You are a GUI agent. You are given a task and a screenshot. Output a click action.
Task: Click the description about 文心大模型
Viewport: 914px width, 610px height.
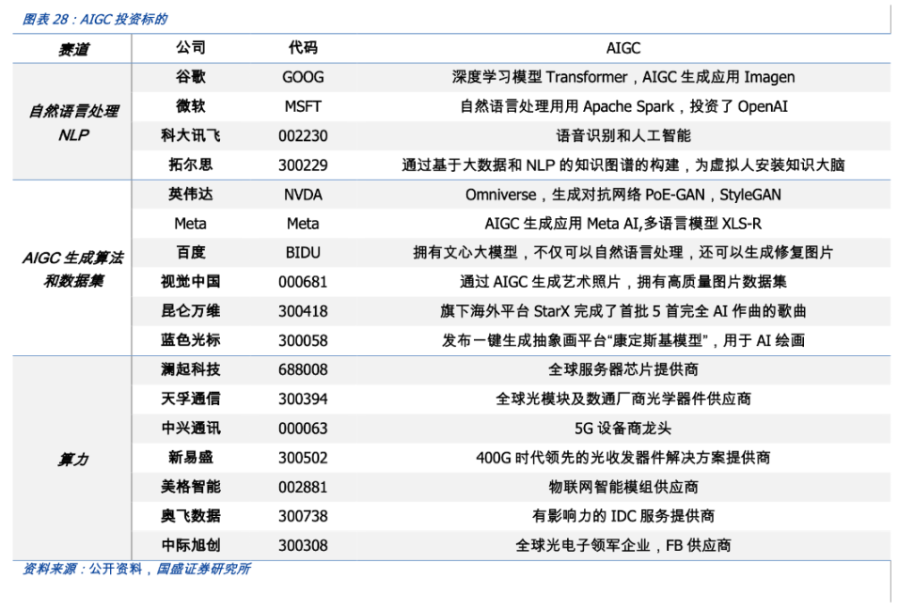pyautogui.click(x=623, y=253)
